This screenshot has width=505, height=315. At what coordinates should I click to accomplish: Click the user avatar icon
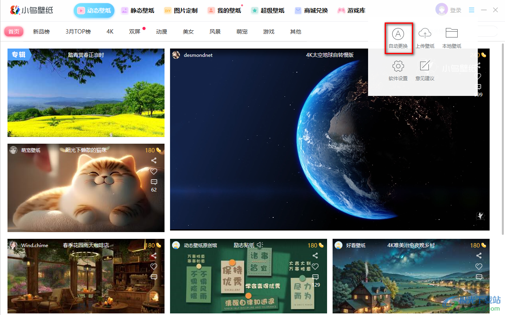[x=441, y=10]
